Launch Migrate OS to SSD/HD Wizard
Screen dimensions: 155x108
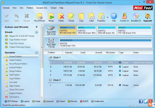coord(22,36)
